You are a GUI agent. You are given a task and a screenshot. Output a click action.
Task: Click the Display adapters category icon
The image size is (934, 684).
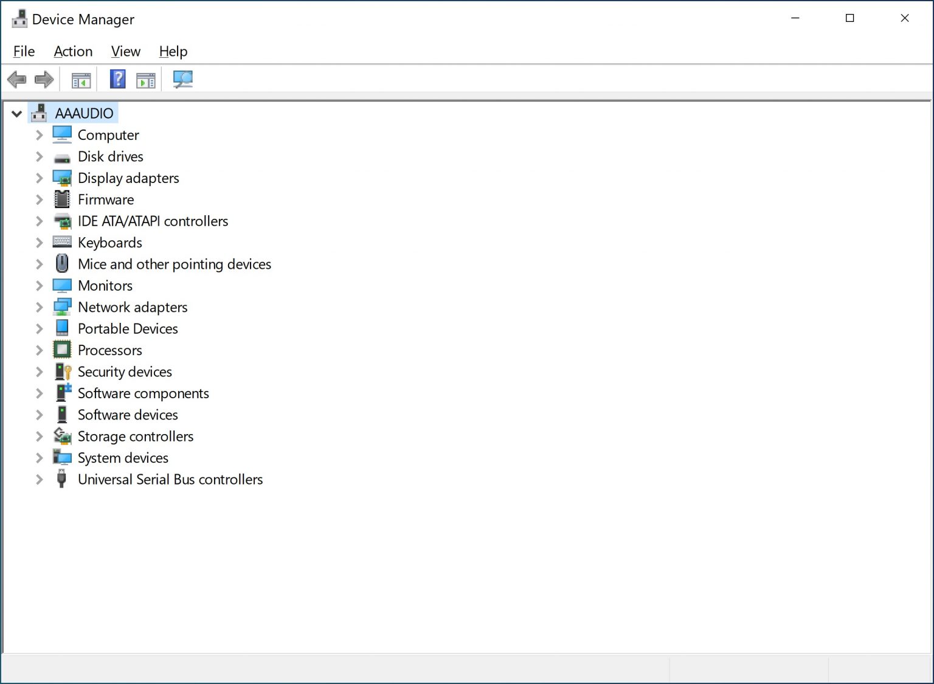click(61, 178)
